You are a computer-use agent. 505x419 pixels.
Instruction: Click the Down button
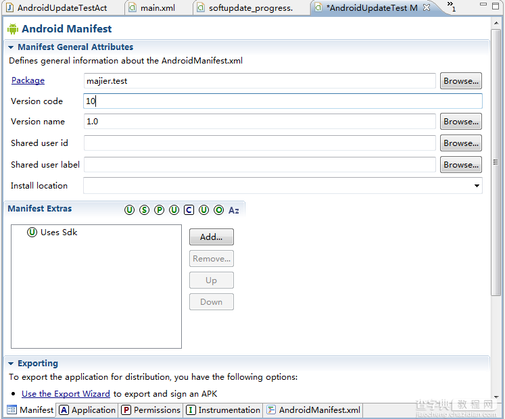click(212, 302)
